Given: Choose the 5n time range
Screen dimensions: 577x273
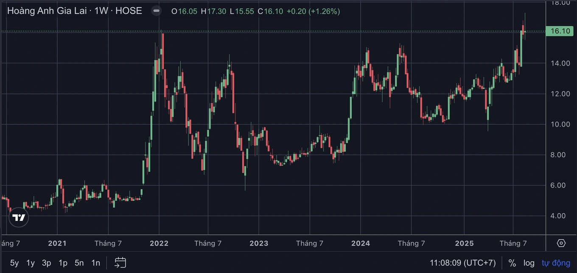Looking at the screenshot, I should click(x=79, y=263).
